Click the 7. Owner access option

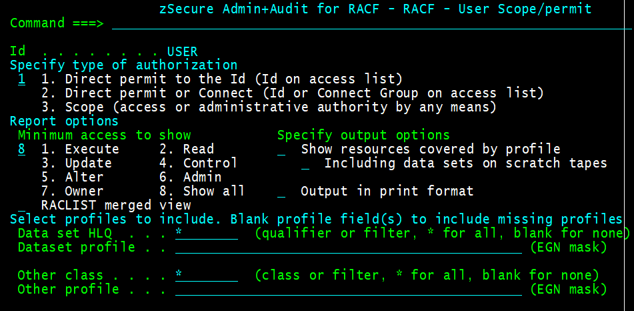73,191
